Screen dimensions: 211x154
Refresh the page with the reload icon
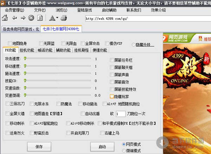point(40,18)
